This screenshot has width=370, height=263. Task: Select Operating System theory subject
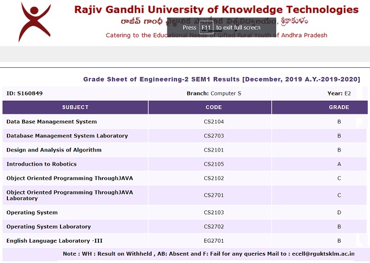click(x=32, y=213)
